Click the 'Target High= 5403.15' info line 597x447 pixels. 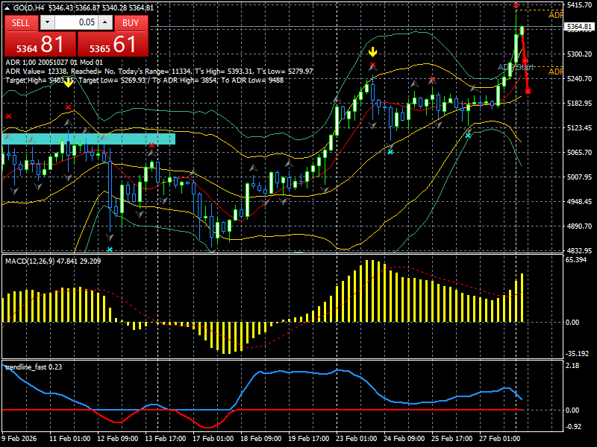tap(144, 80)
